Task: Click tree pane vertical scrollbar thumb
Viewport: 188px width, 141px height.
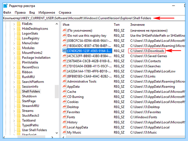Action: point(57,91)
